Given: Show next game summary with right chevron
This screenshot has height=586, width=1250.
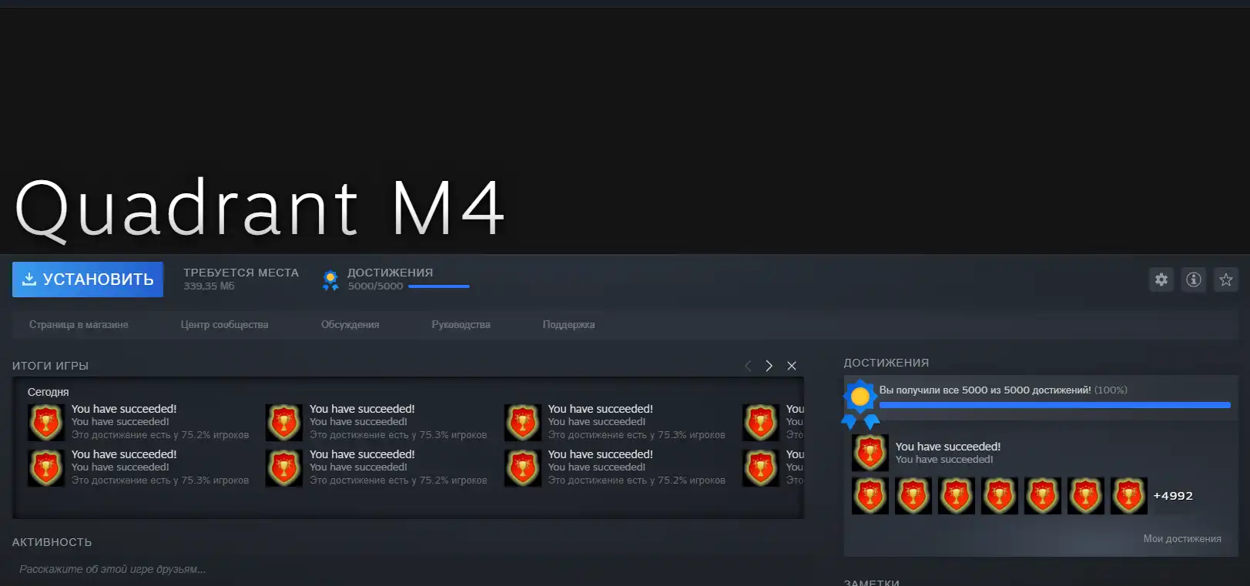Looking at the screenshot, I should [x=769, y=366].
